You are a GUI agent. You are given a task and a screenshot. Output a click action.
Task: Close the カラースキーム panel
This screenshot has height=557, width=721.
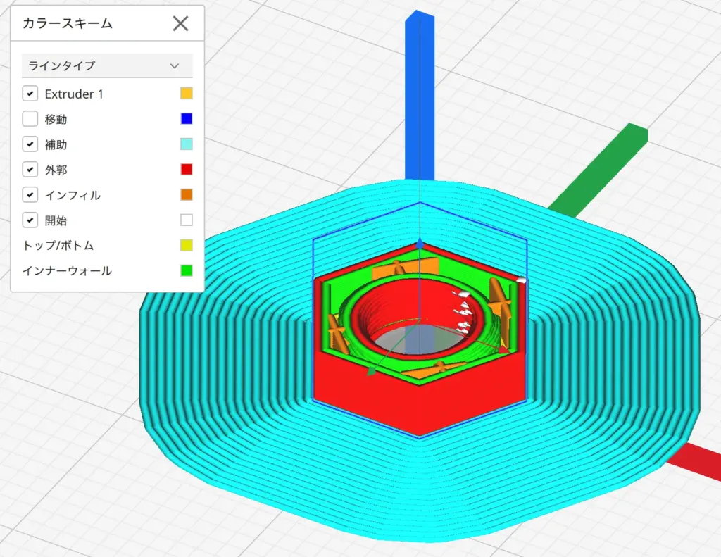180,24
